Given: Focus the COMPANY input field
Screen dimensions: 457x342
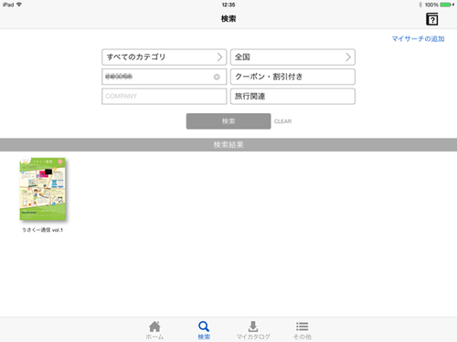Looking at the screenshot, I should click(165, 97).
